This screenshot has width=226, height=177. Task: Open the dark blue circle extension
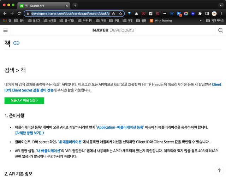coord(193,13)
